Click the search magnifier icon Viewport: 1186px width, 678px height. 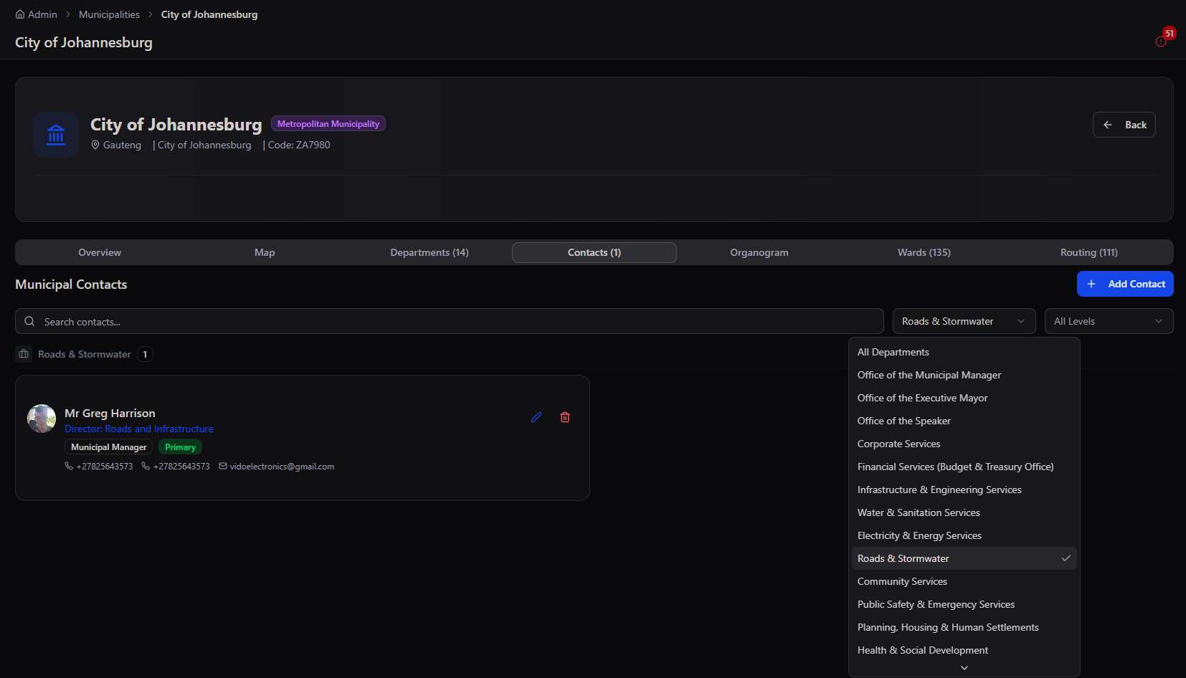29,322
